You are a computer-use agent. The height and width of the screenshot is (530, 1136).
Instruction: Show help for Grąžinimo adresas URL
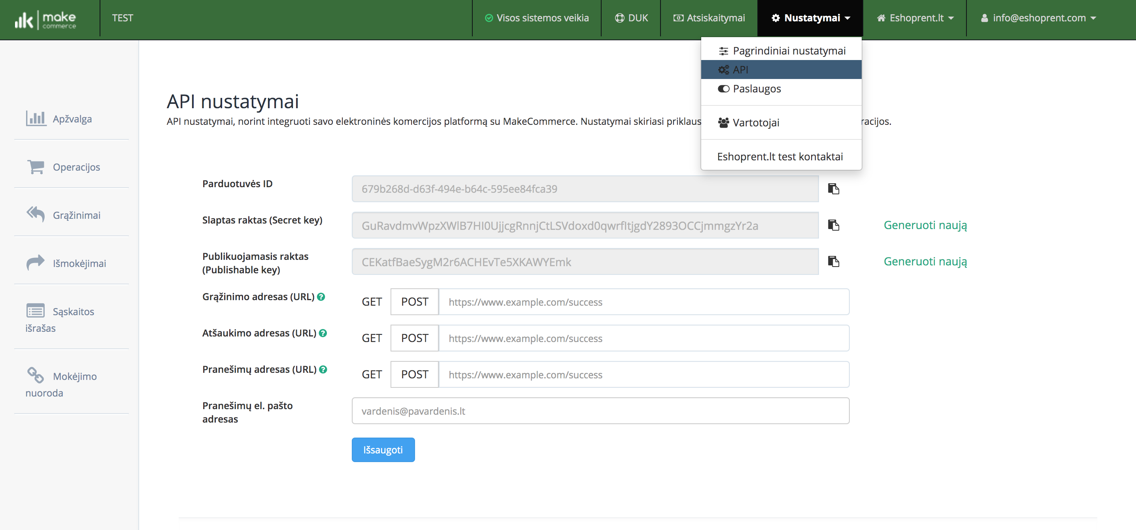(x=321, y=297)
